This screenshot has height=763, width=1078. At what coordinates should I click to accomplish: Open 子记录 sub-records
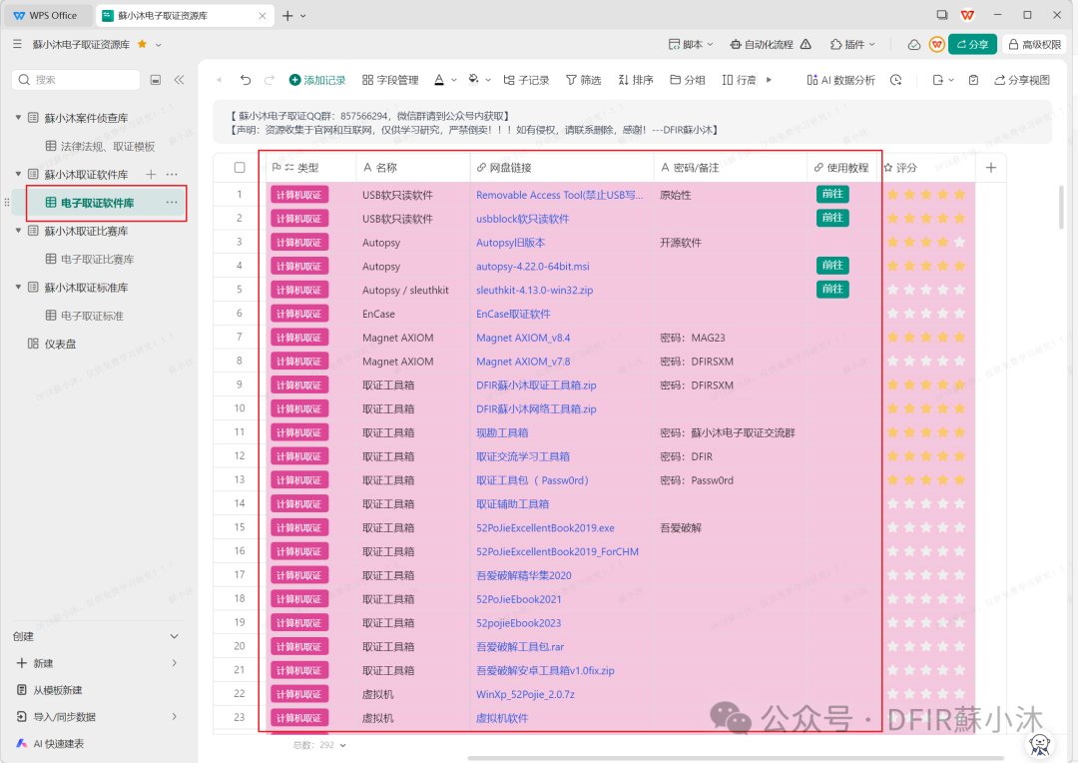point(526,80)
